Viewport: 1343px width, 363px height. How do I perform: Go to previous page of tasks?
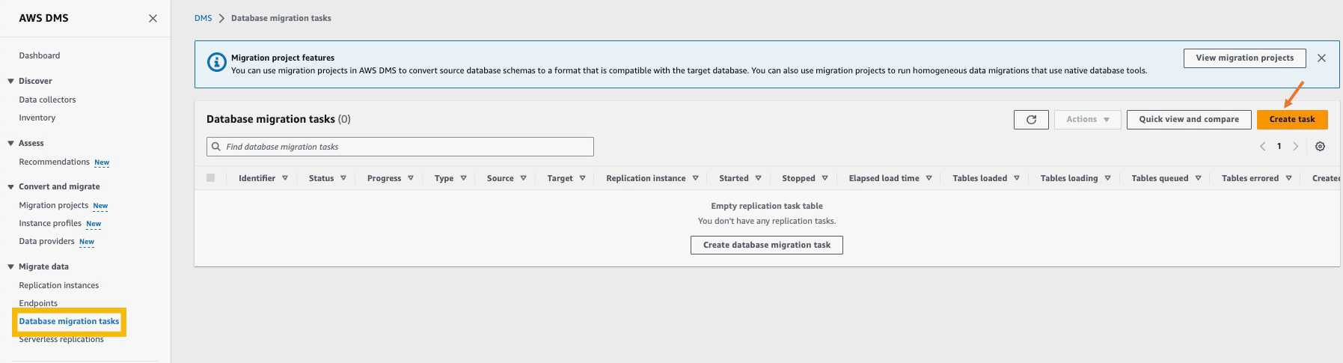pyautogui.click(x=1263, y=147)
